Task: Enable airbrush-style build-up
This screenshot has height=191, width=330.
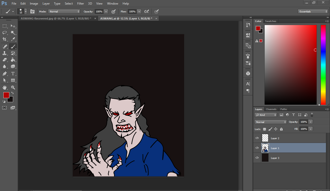Action: [x=146, y=11]
